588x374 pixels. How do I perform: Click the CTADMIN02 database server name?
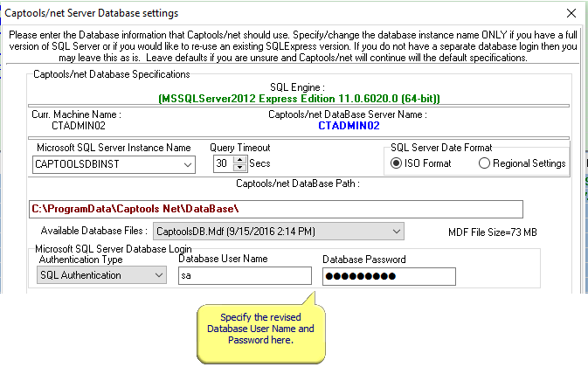click(x=349, y=126)
